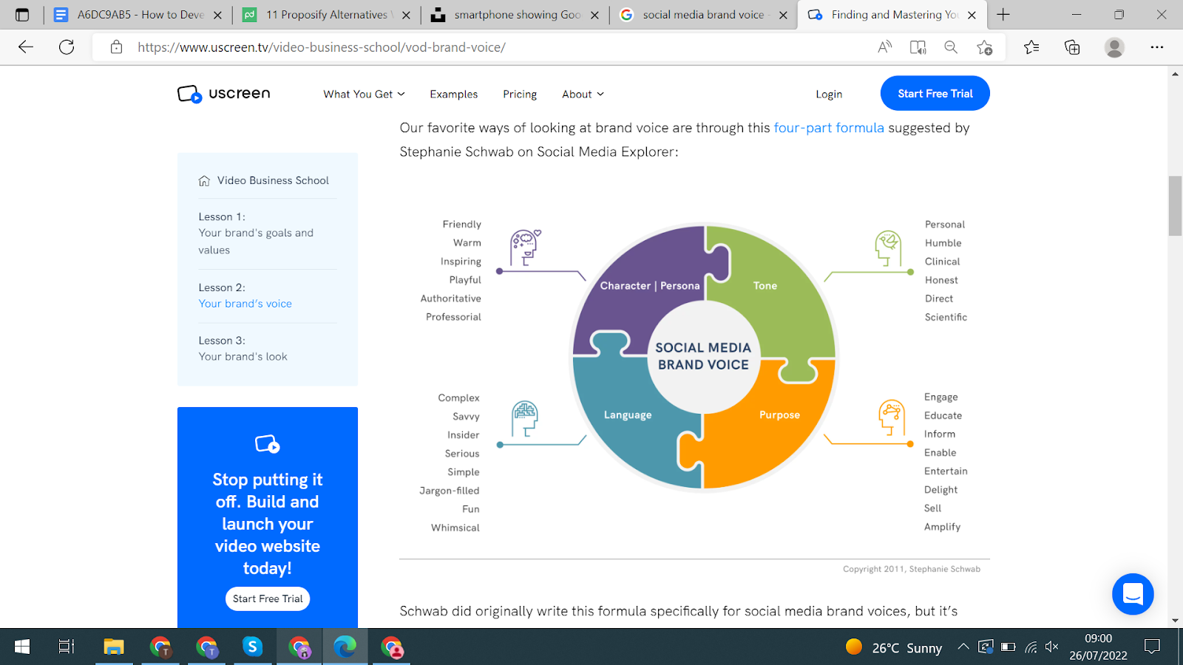1183x665 pixels.
Task: View site information via the lock icon
Action: [x=116, y=47]
